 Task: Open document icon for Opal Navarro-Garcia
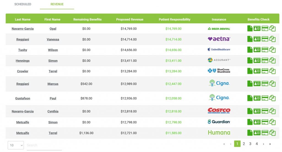[250, 29]
